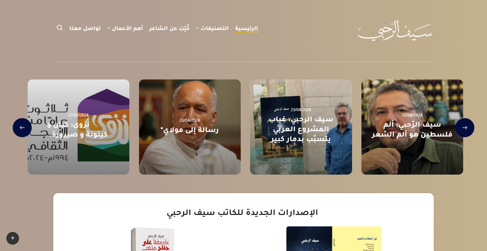
Task: Open the التصنيفات menu
Action: [x=215, y=28]
